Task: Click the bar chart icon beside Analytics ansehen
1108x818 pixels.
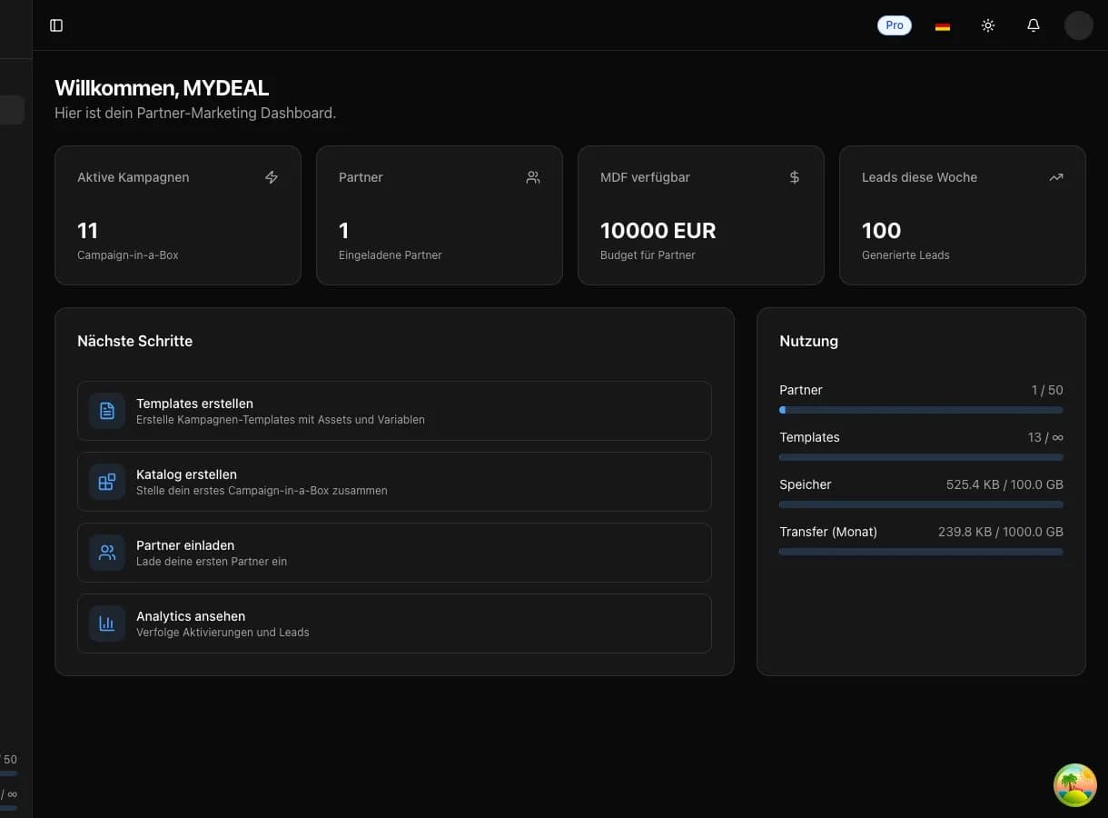Action: pyautogui.click(x=106, y=623)
